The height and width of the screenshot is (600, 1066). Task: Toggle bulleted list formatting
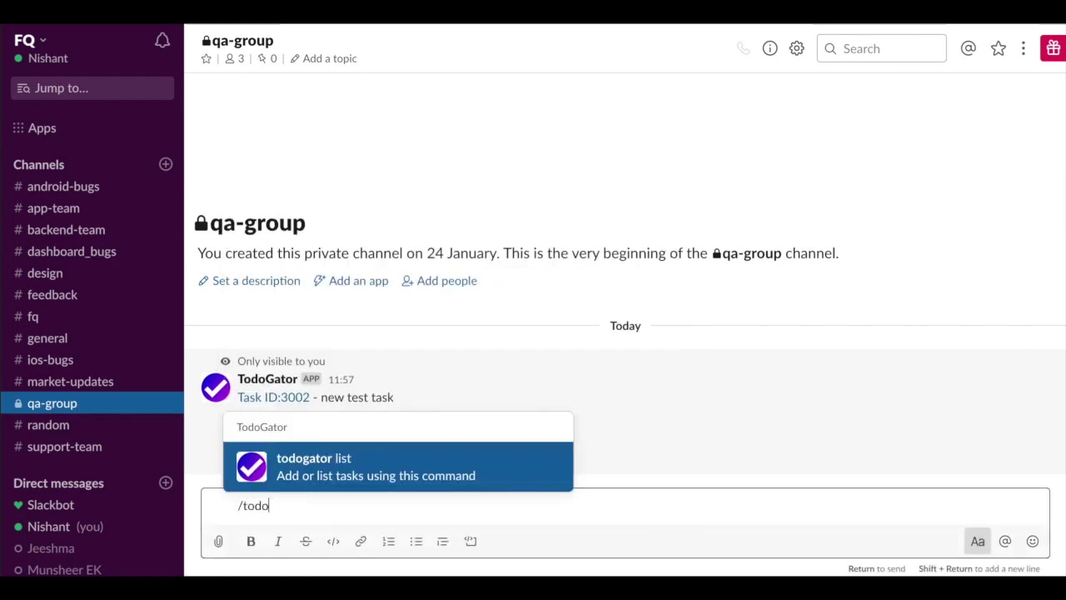tap(416, 542)
